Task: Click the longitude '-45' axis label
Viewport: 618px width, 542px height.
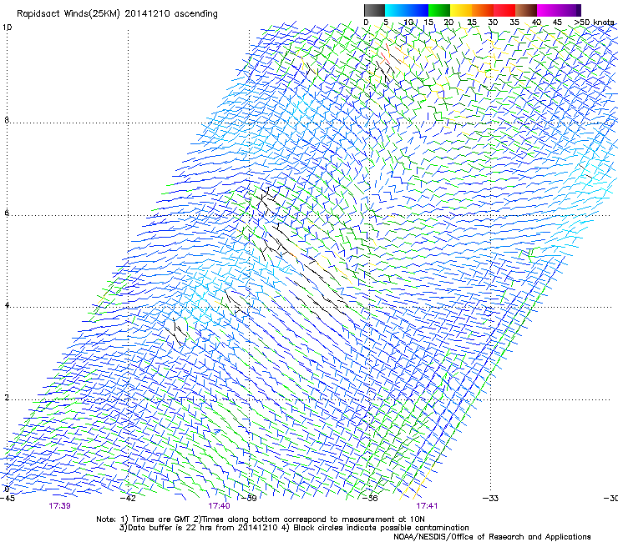Action: pos(8,498)
